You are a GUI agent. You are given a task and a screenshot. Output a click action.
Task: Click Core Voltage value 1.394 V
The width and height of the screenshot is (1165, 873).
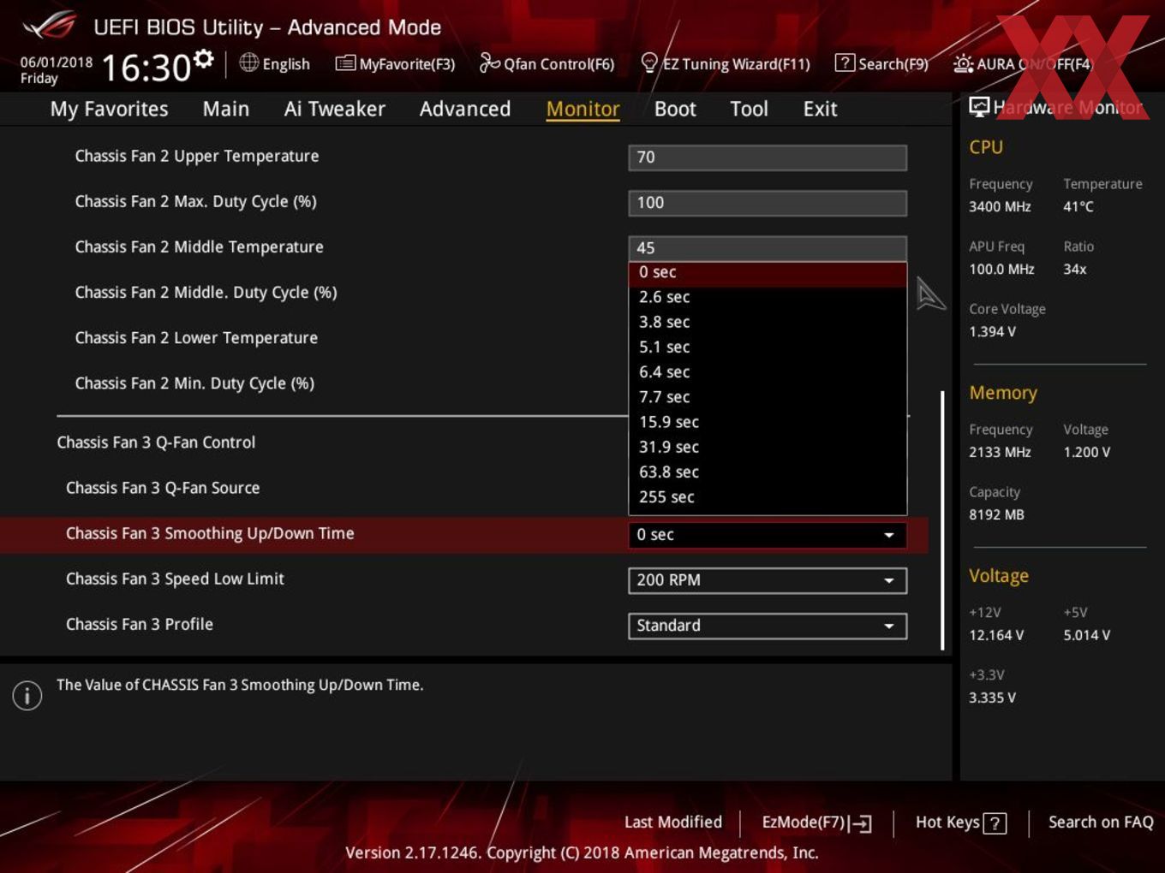[992, 331]
